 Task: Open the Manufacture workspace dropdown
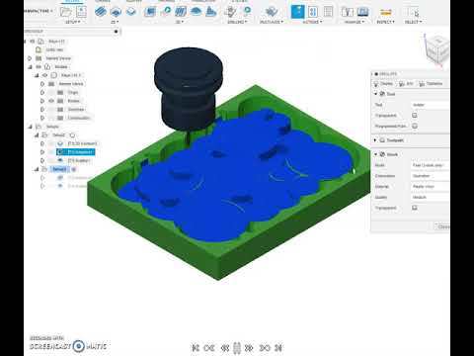point(38,11)
